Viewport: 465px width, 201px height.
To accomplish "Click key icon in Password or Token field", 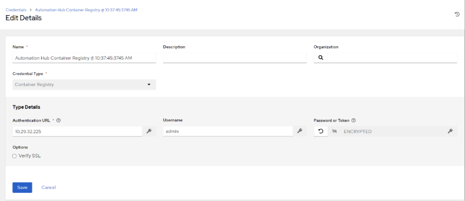I will point(450,131).
